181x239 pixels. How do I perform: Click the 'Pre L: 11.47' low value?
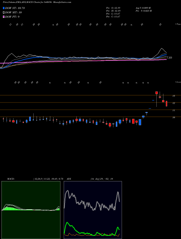pos(113,14)
